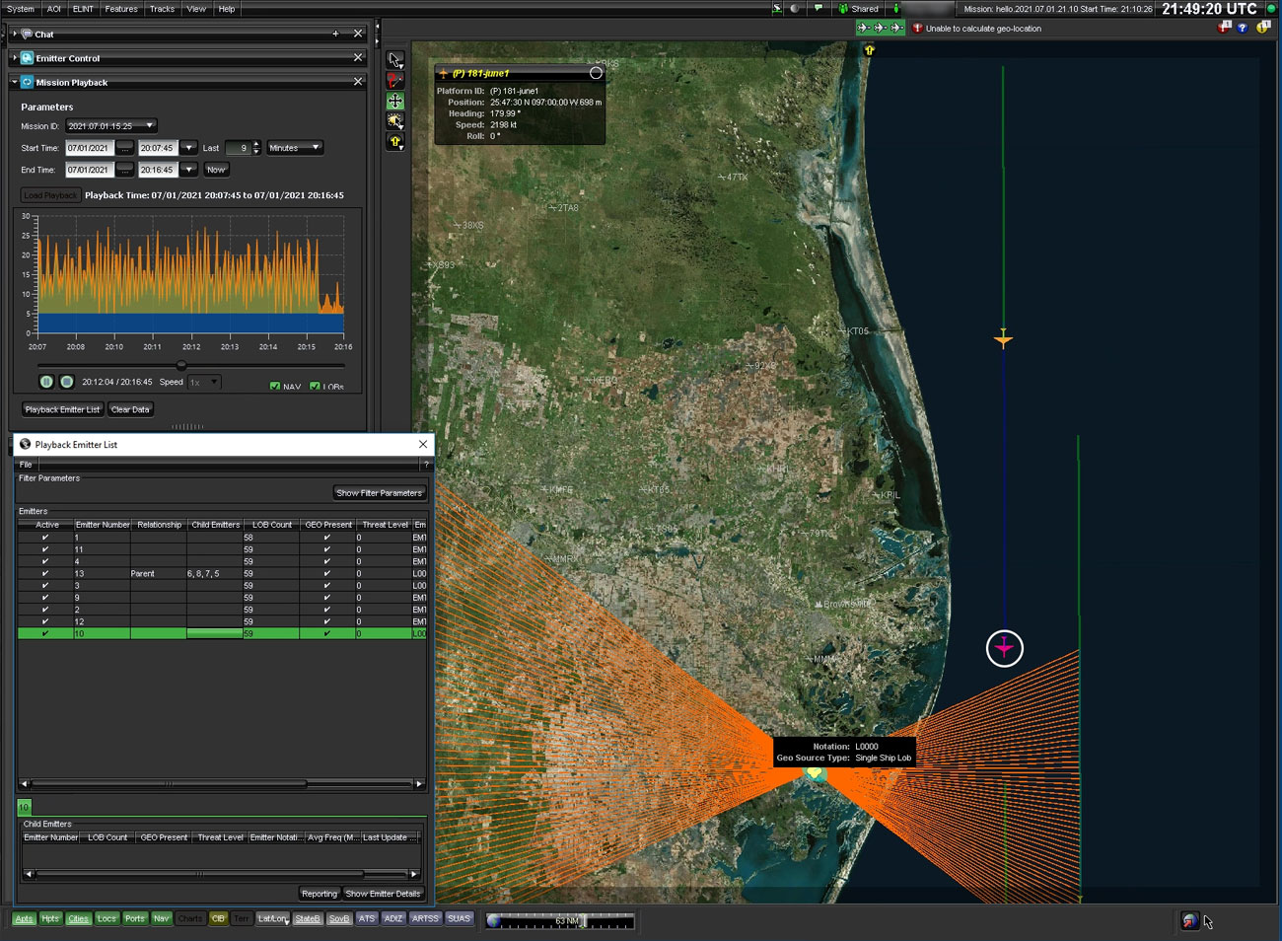Click the Reporting button
The width and height of the screenshot is (1282, 941).
[x=320, y=894]
